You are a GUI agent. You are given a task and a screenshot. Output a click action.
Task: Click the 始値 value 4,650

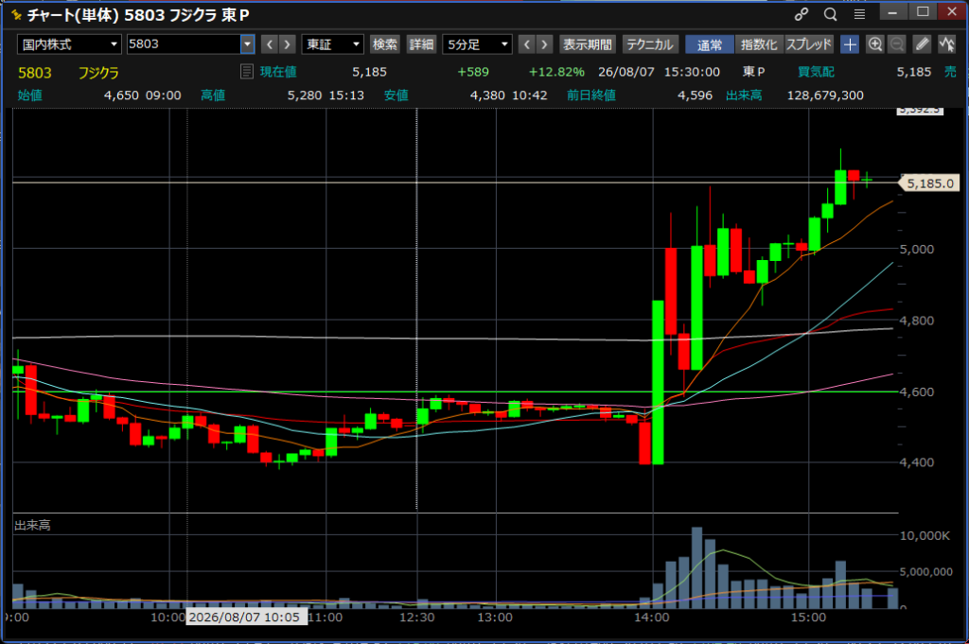(x=121, y=96)
